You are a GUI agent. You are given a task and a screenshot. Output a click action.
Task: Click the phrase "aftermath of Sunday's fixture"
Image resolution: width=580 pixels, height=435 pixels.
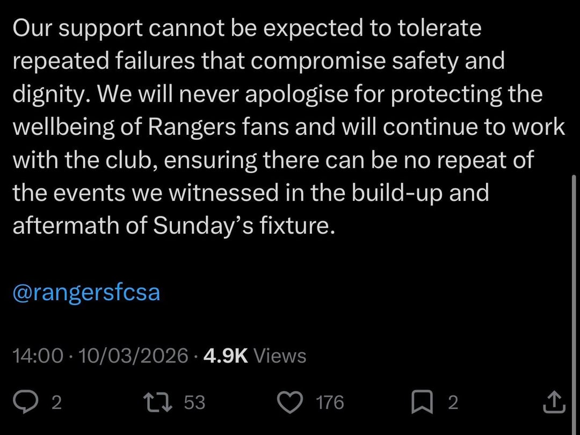click(x=173, y=226)
